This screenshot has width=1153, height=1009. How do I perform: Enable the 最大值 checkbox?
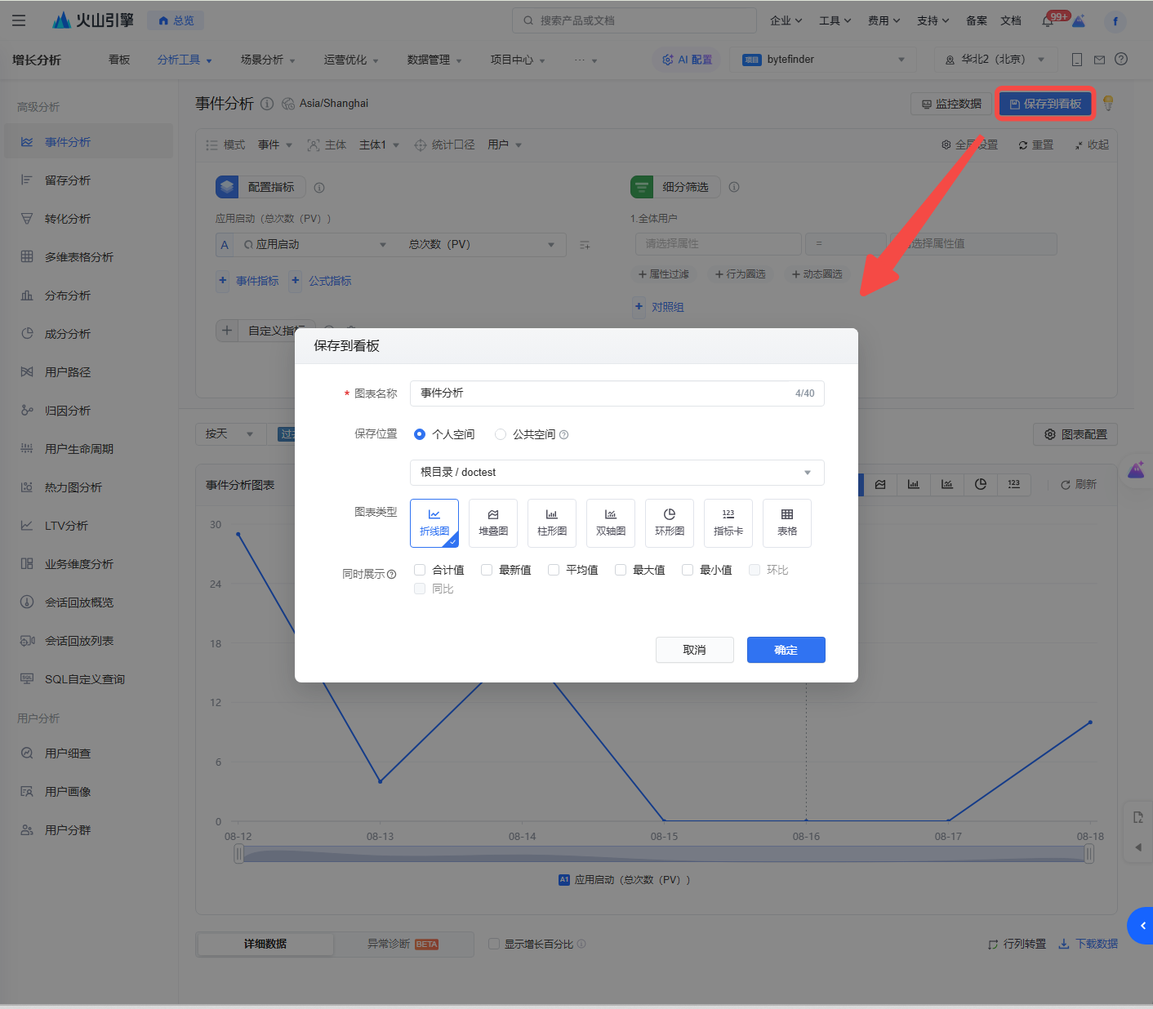coord(621,570)
